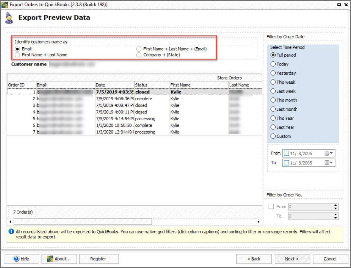Screen dimensions: 351x268
Task: Click the Register button
Action: pos(99,259)
